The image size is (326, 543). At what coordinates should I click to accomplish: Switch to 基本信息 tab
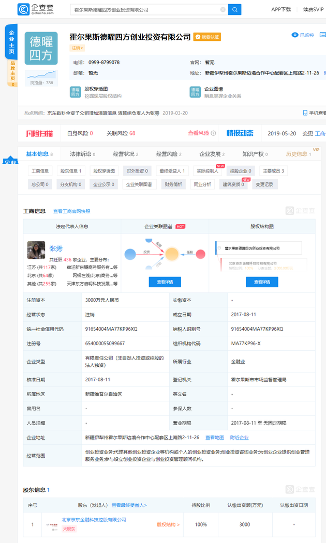39,154
